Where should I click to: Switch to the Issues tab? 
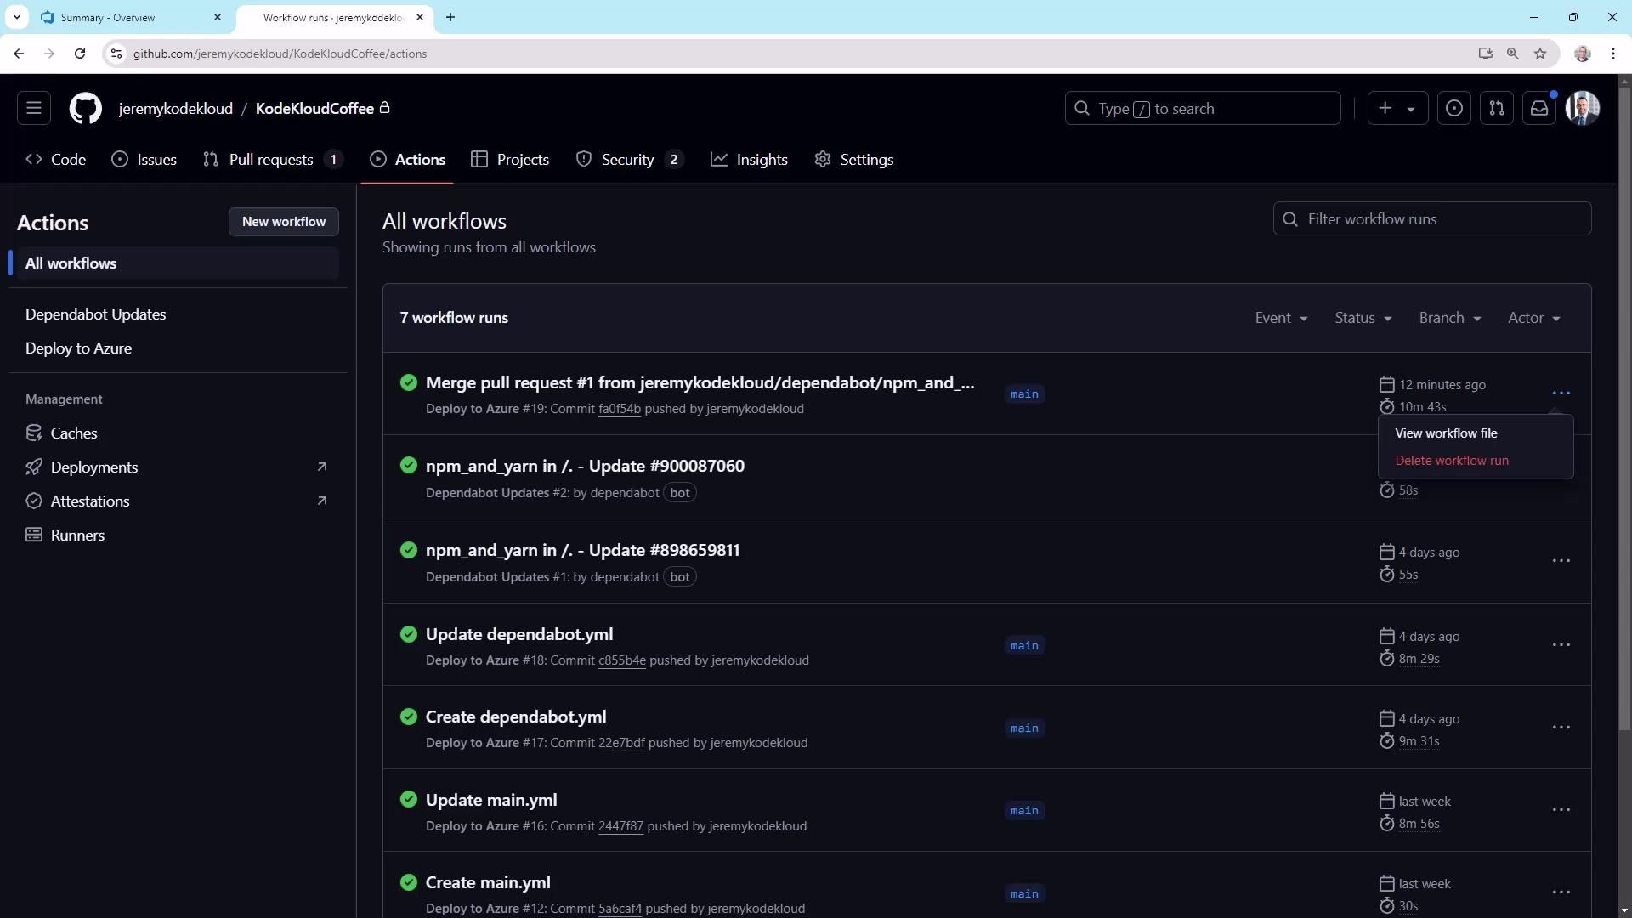pyautogui.click(x=144, y=160)
